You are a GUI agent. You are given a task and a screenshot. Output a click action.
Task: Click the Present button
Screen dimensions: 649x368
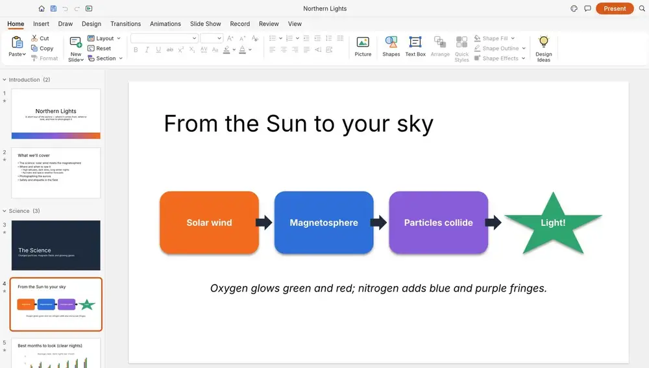615,8
